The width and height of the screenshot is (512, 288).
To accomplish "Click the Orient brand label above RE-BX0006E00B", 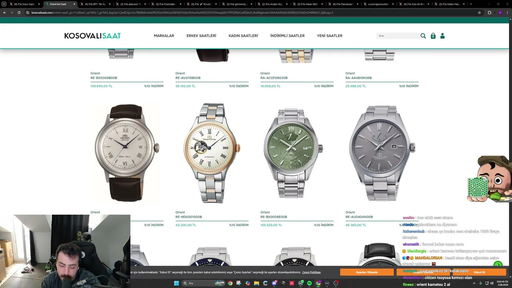I will point(265,212).
